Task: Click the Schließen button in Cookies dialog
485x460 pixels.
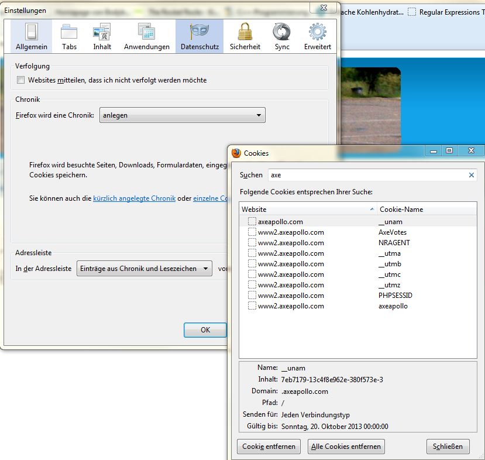Action: [448, 447]
